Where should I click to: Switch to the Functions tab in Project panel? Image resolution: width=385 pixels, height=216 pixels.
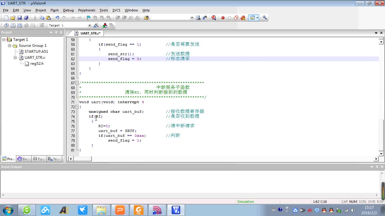39,159
